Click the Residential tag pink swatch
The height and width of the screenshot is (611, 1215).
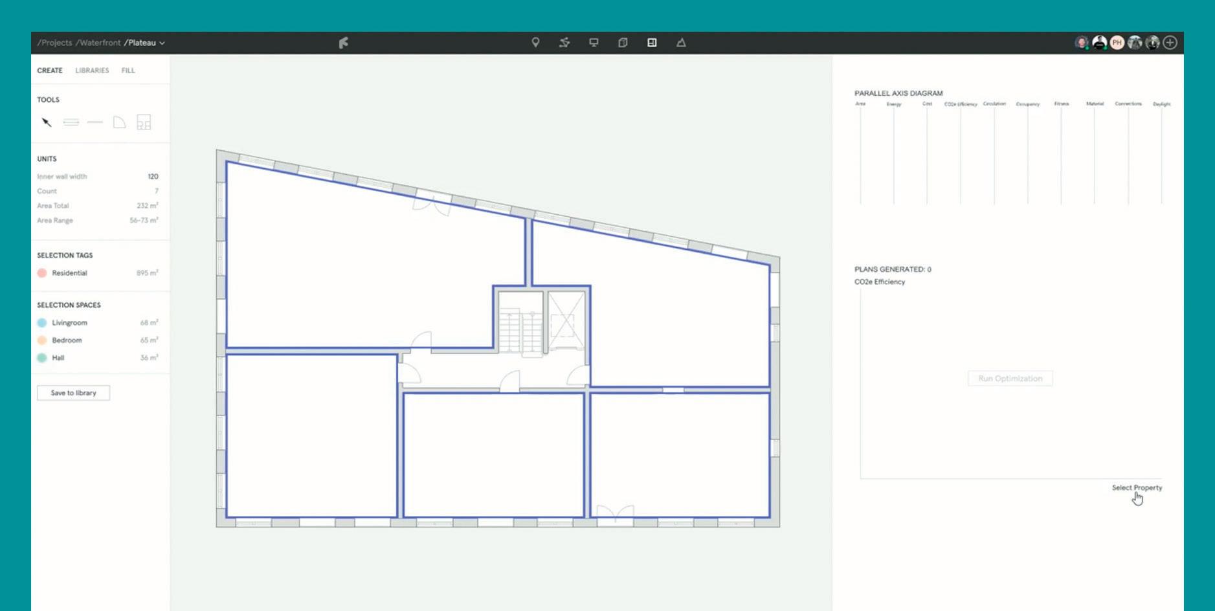pyautogui.click(x=42, y=273)
